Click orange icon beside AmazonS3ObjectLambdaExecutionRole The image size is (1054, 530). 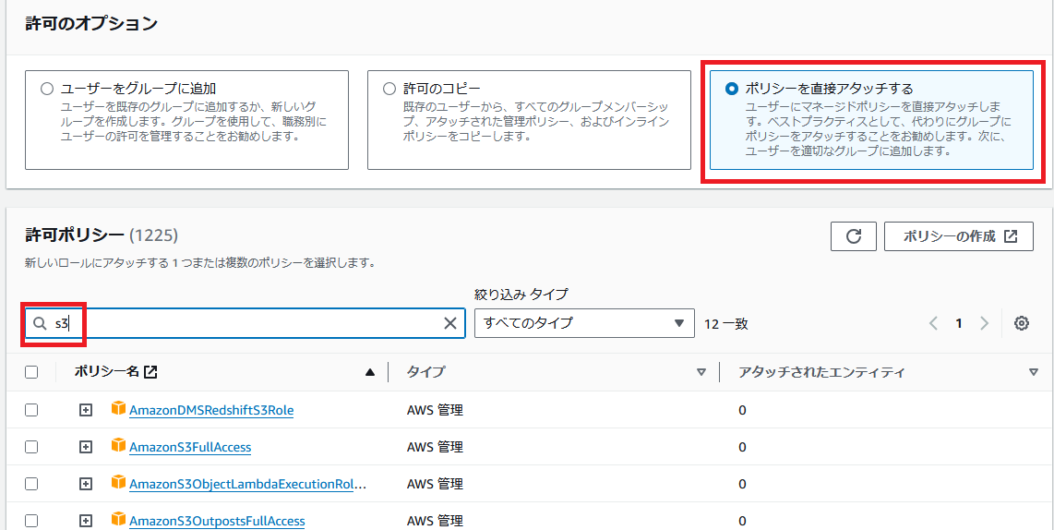[118, 482]
